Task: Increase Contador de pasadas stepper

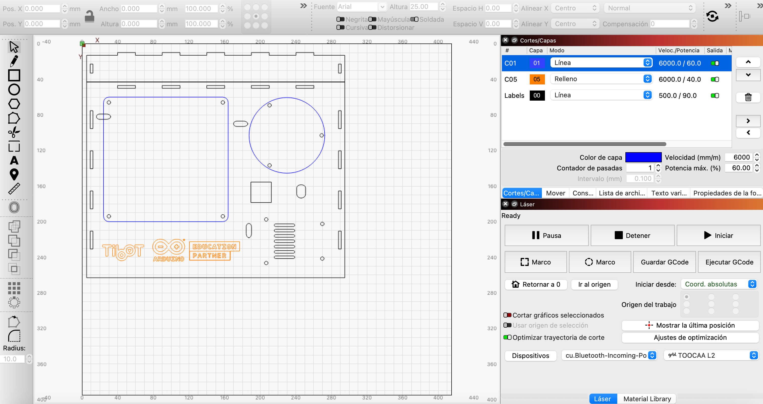Action: tap(658, 166)
